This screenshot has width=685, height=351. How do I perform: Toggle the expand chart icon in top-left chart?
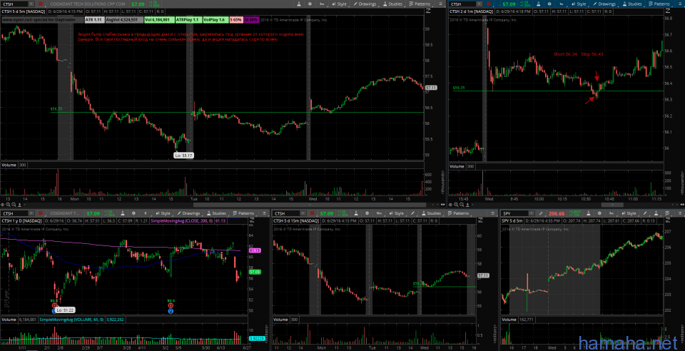(428, 11)
